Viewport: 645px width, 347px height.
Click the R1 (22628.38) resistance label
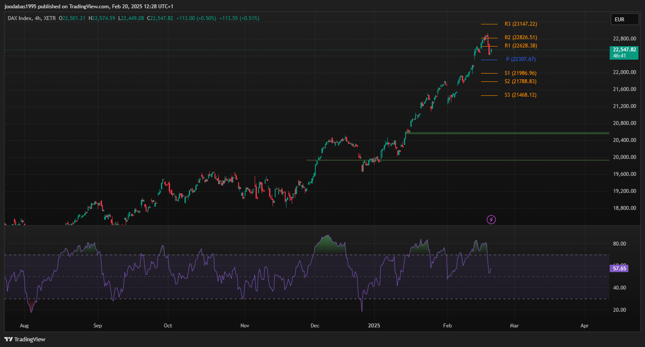(x=521, y=46)
